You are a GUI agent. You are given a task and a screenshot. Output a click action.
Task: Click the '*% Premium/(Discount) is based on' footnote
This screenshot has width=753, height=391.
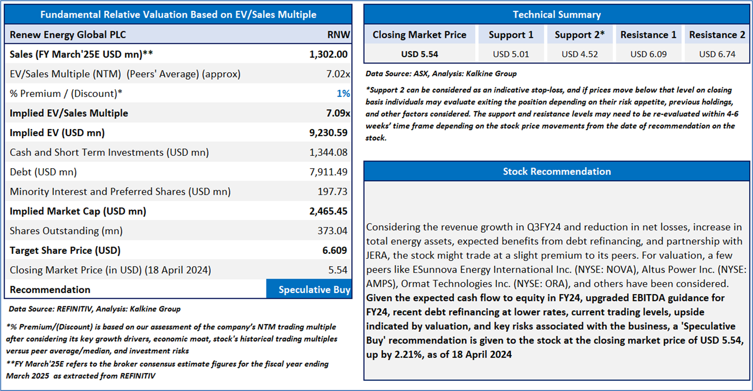point(171,339)
